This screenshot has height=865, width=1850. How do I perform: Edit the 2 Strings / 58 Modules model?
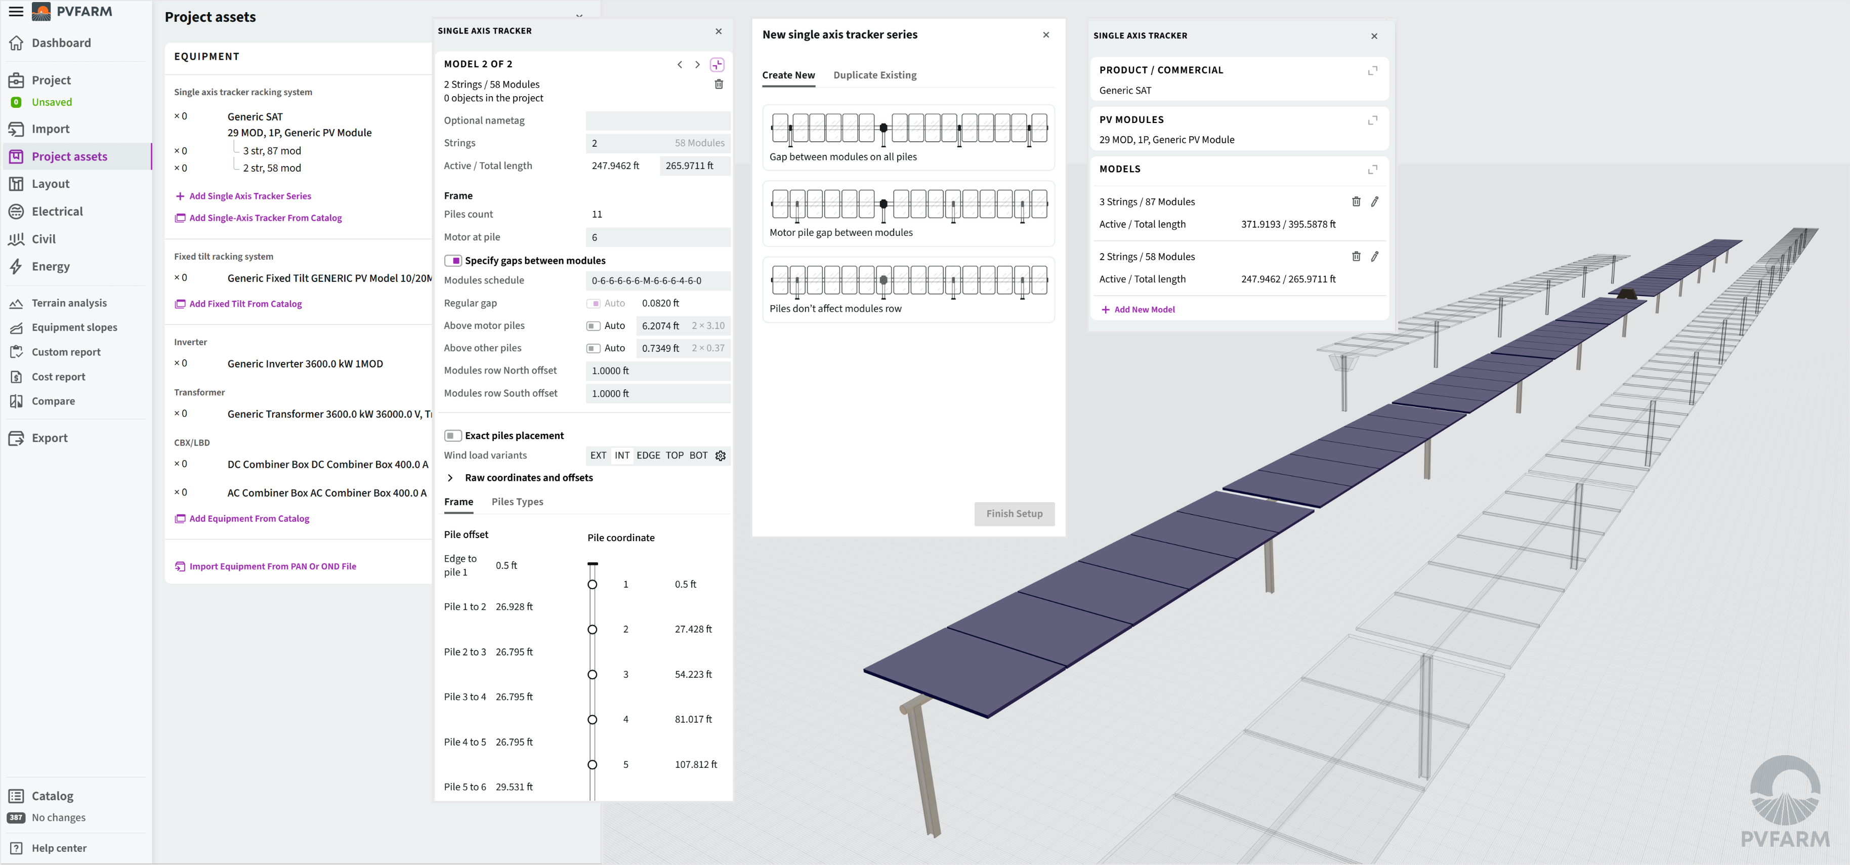click(1374, 257)
